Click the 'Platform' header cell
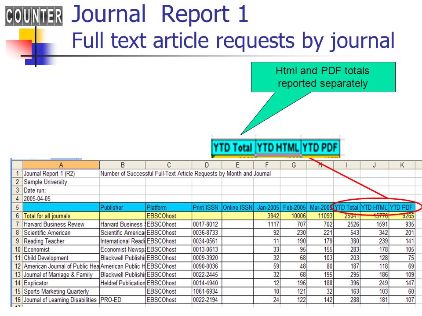422x316 pixels. (x=169, y=207)
